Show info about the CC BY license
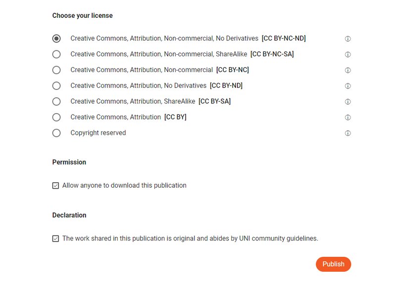 [348, 117]
